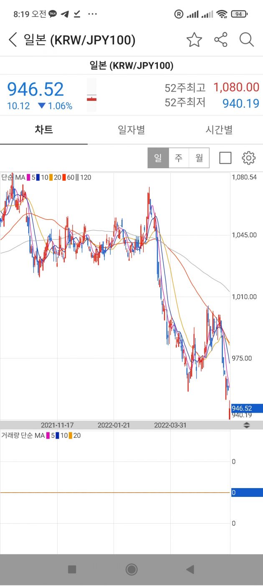Tap the share icon

coord(220,40)
